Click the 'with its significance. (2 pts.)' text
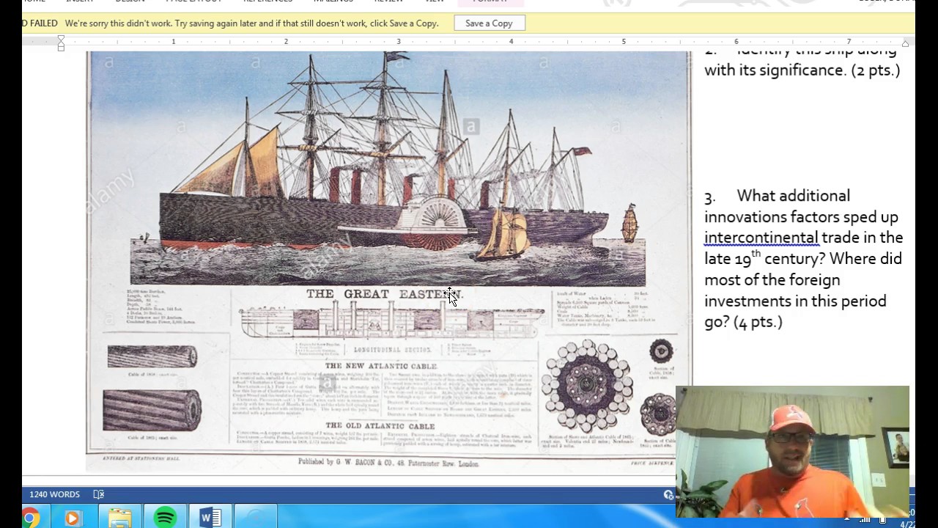938x528 pixels. point(802,70)
